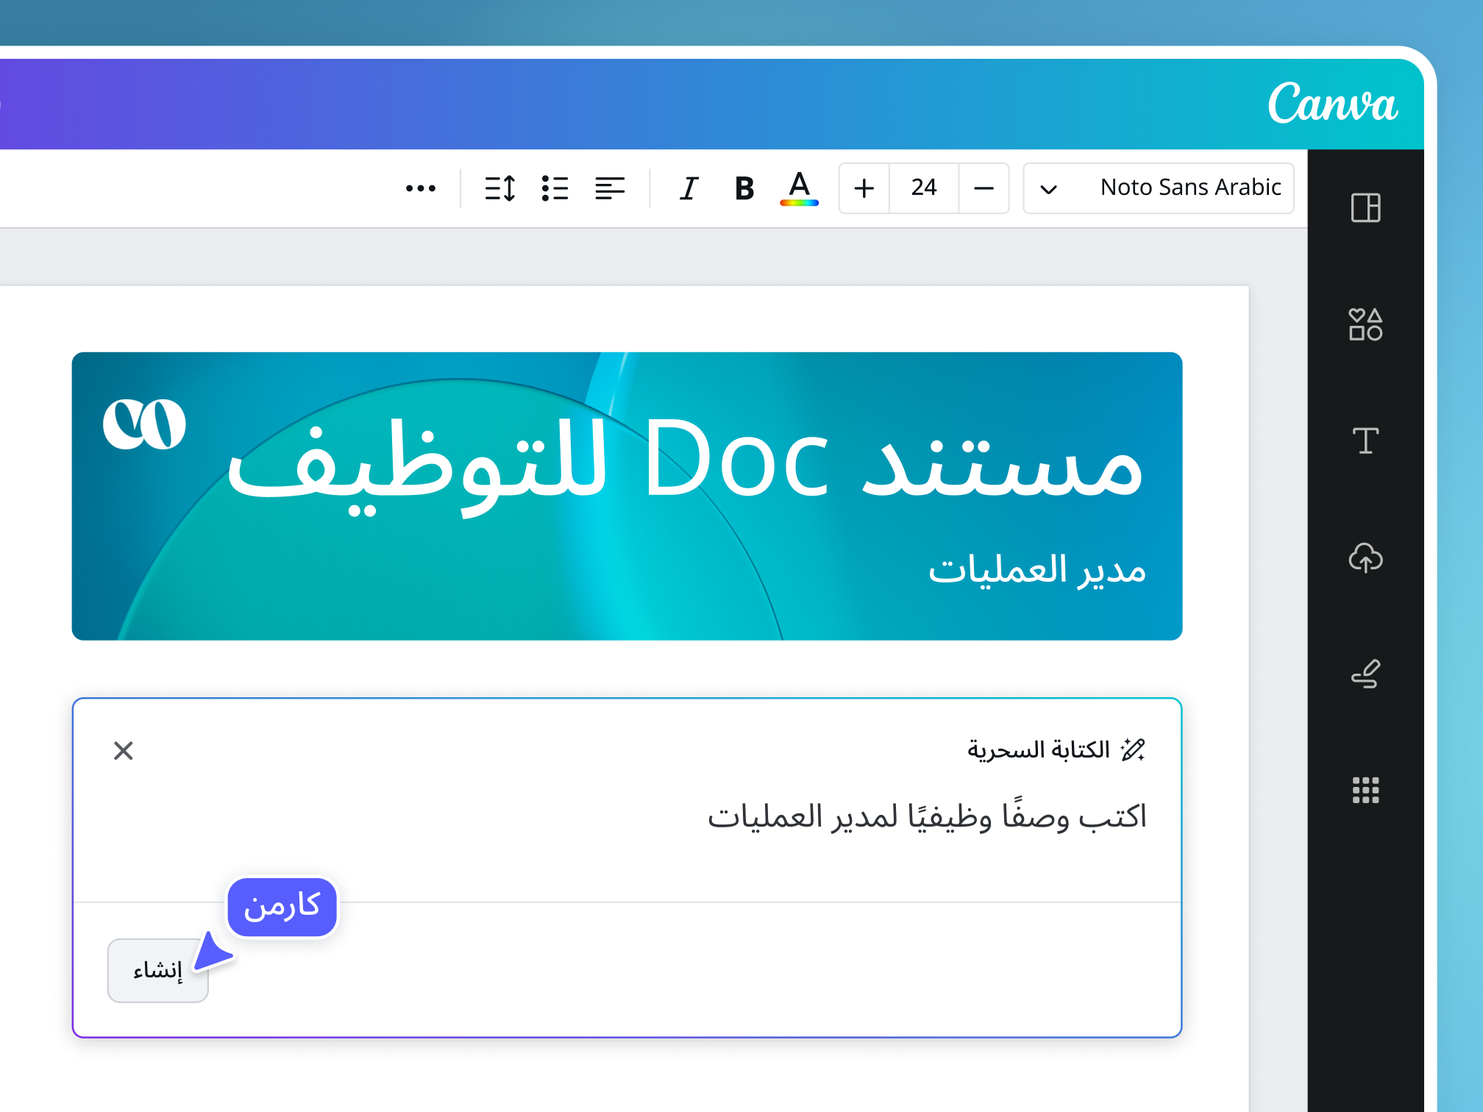The height and width of the screenshot is (1112, 1483).
Task: Open the Draw tool in the sidebar
Action: [x=1367, y=674]
